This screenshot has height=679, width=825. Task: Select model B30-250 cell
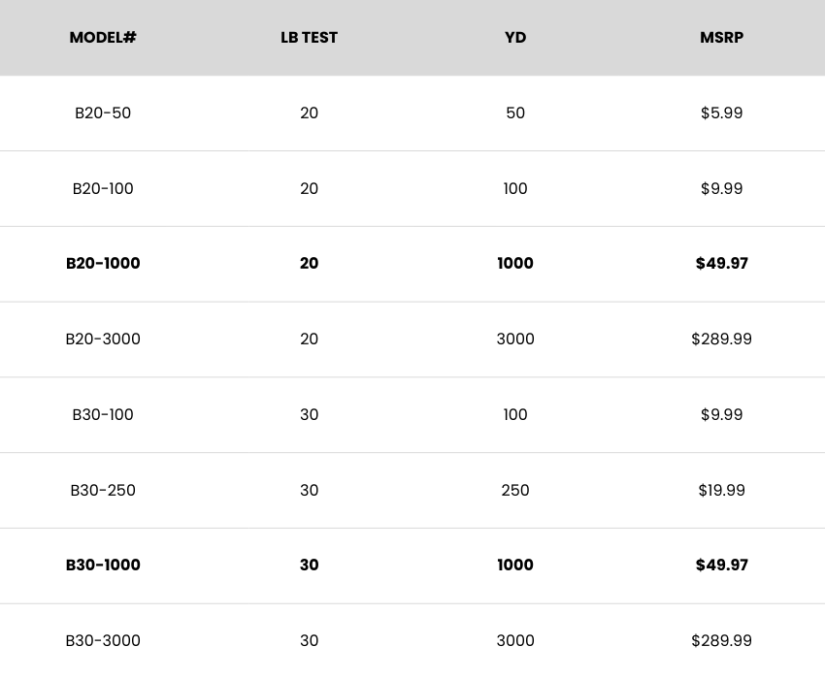103,490
